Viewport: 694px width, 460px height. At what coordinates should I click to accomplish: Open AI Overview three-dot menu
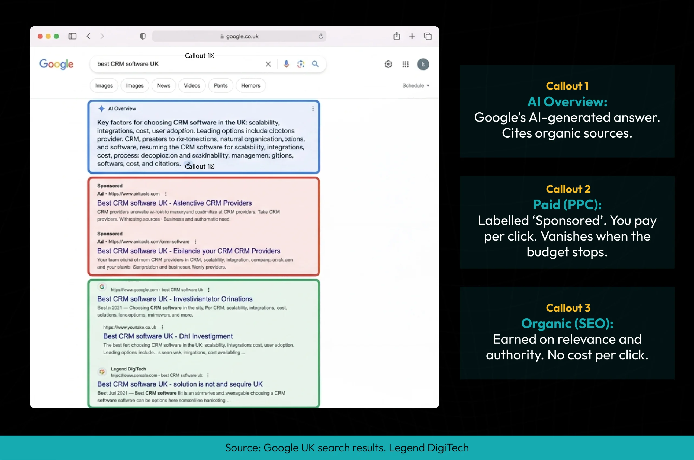(x=313, y=108)
